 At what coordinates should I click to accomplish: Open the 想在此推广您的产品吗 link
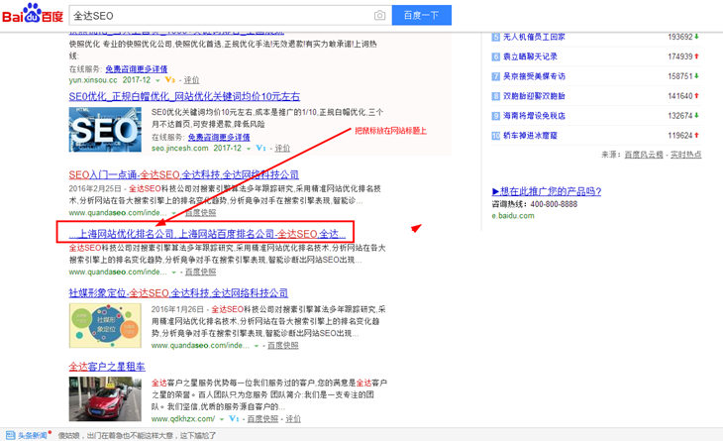547,191
